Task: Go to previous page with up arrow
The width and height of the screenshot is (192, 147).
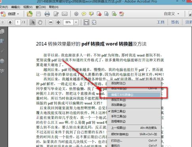Action: tap(2, 22)
